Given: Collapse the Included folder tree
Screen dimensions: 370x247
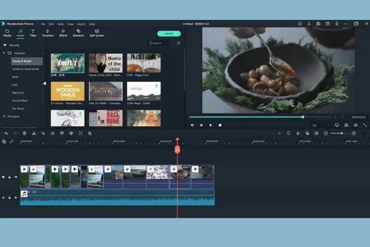Looking at the screenshot, I should pos(4,53).
